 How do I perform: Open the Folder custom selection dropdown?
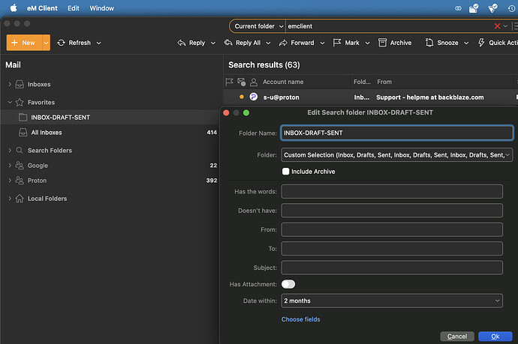point(396,155)
